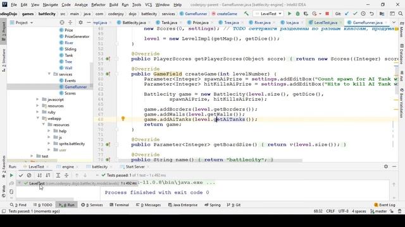The image size is (405, 227).
Task: Expand the sprite.battlecity folder
Action: coord(49,144)
